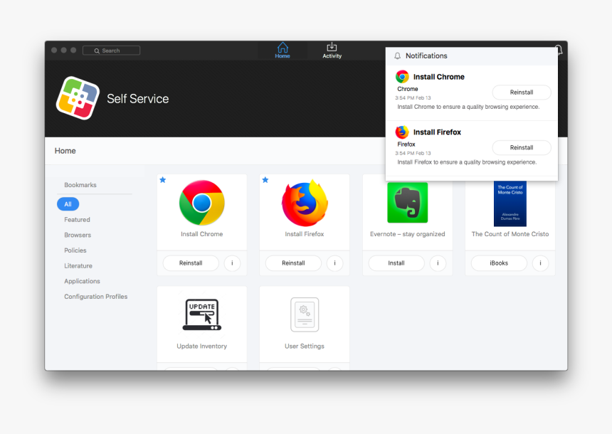Open notifications via the bell icon

558,50
